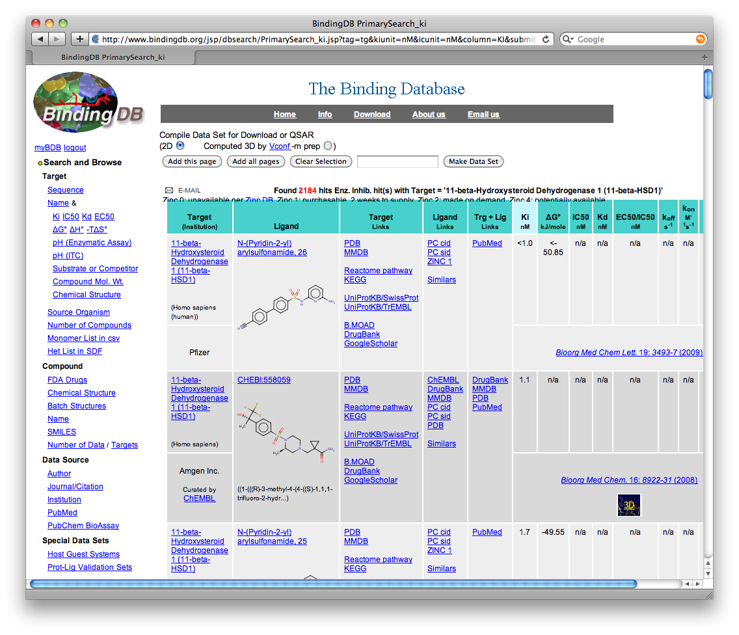Screen dimensions: 739x635
Task: Open the IC50 search link in sidebar
Action: (71, 217)
